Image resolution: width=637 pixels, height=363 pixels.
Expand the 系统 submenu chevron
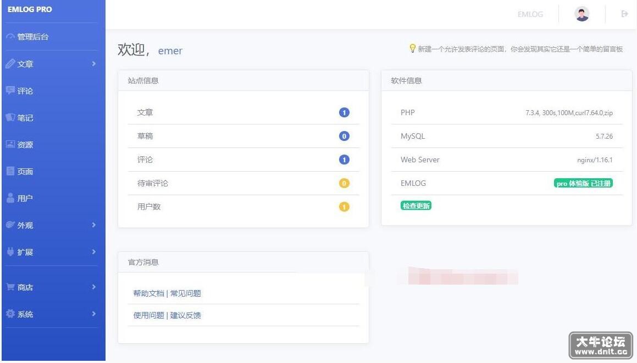94,314
